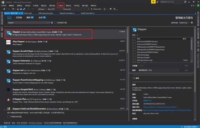Viewport: 200px width, 128px height.
Task: Click the Z.Dapper.Plus package icon
Action: 9,100
